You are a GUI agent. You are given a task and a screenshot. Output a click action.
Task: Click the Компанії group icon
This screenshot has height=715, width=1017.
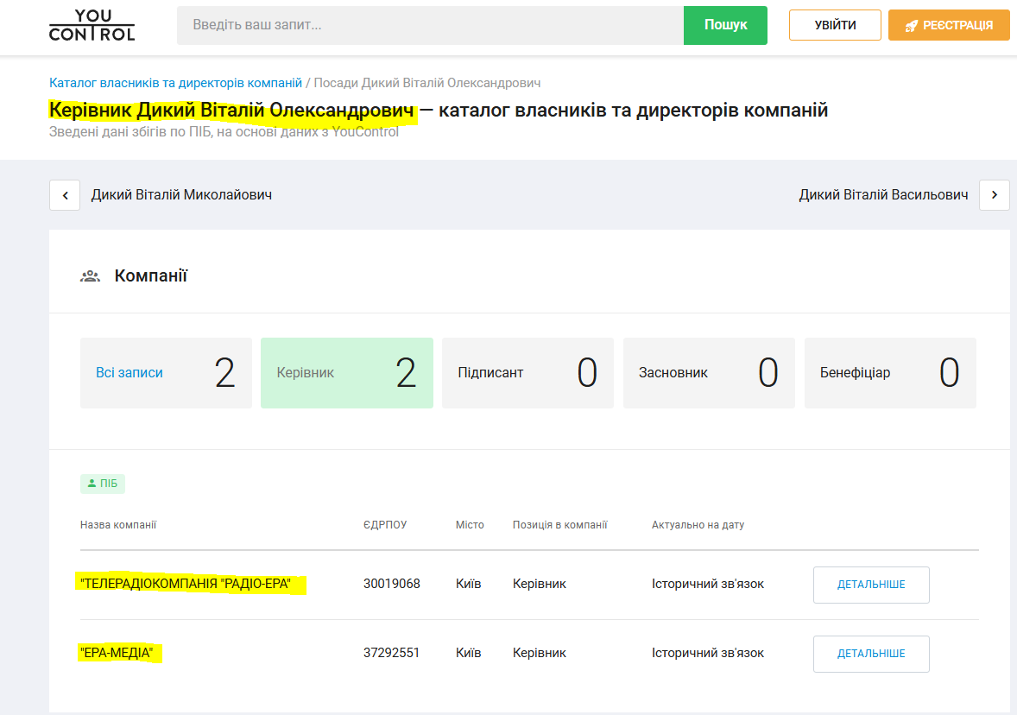pos(90,276)
